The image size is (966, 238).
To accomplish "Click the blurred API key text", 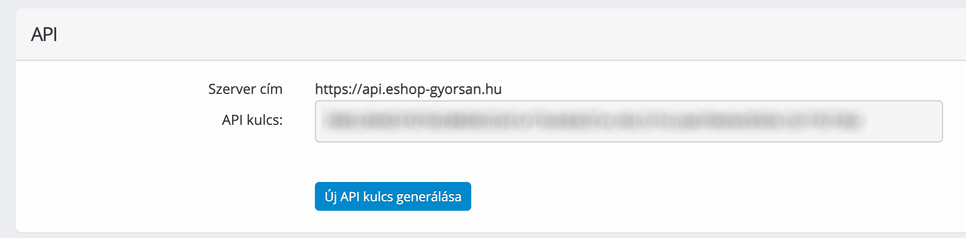I will point(595,121).
